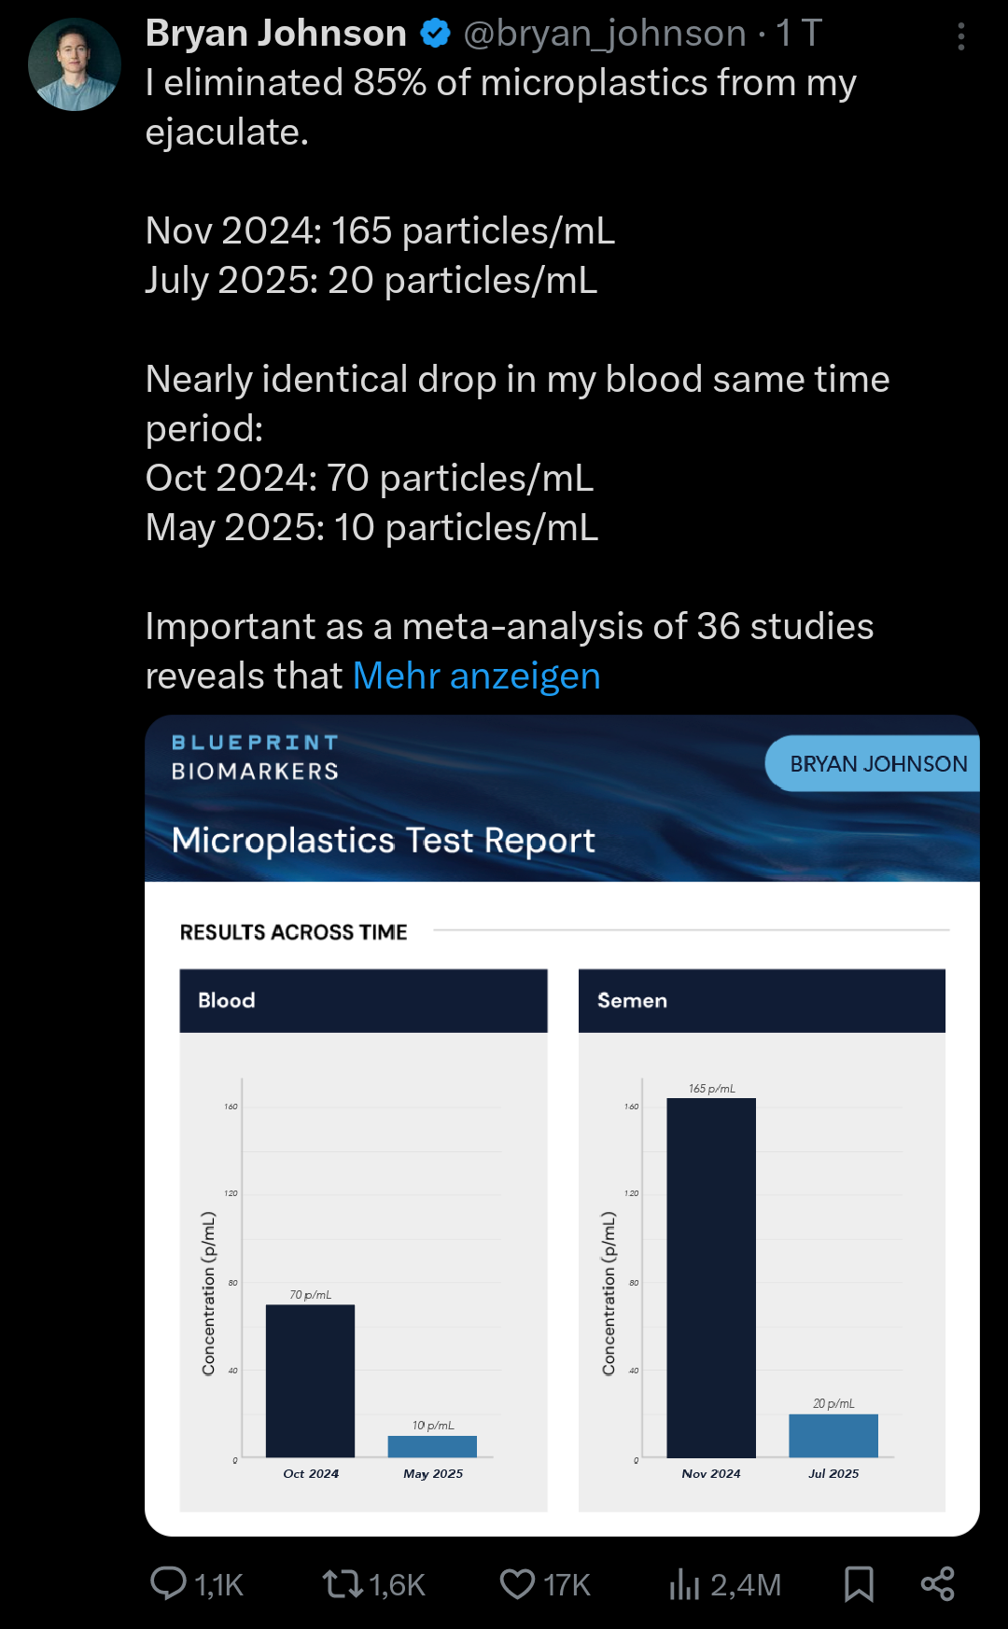Open the @bryan_johnson handle link

[x=605, y=35]
